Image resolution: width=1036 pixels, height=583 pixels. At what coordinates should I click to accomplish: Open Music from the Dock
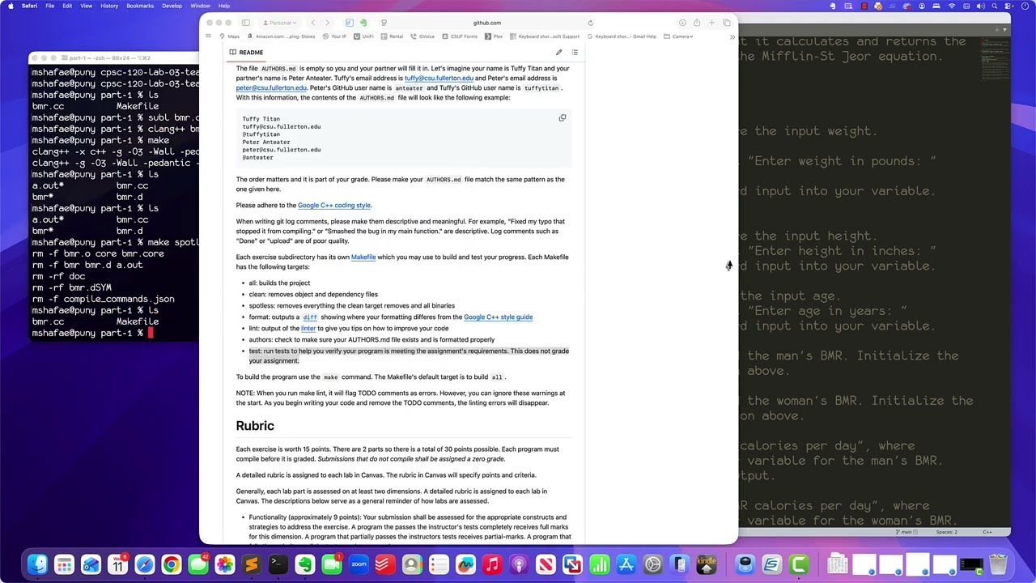(x=492, y=564)
